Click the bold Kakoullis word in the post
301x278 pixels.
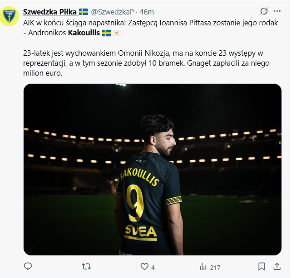[x=84, y=33]
